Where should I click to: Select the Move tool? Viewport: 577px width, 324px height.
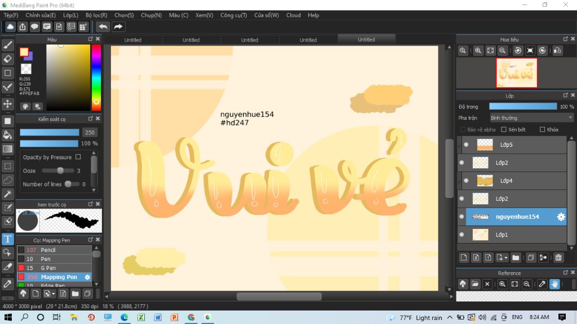[8, 103]
